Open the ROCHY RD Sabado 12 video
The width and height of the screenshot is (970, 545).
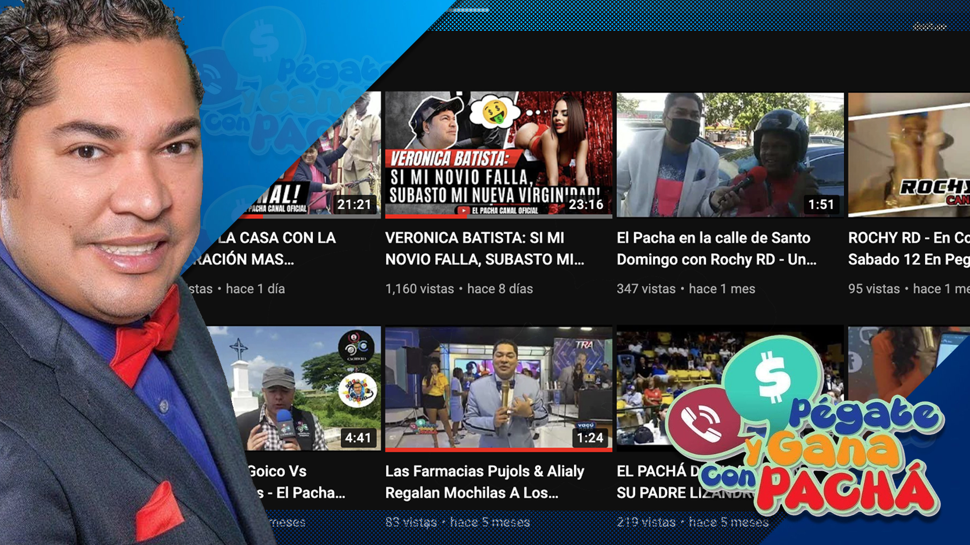909,156
